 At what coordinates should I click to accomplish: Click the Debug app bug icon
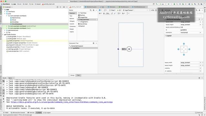[174, 4]
